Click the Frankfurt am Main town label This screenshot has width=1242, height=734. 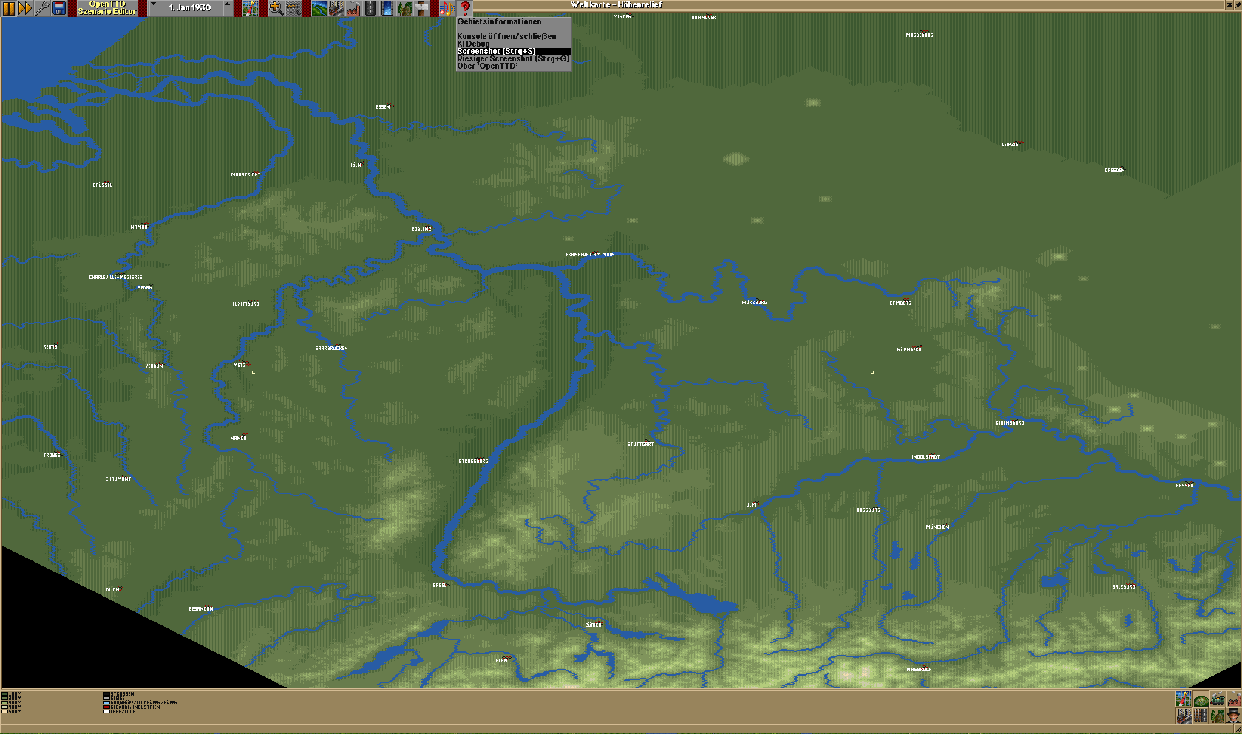[x=590, y=254]
